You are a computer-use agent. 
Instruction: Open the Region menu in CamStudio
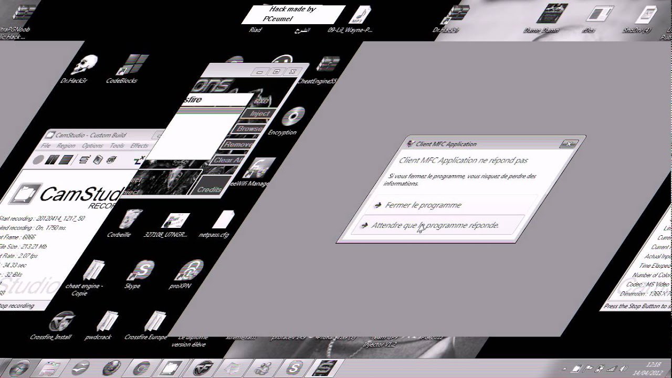(66, 146)
